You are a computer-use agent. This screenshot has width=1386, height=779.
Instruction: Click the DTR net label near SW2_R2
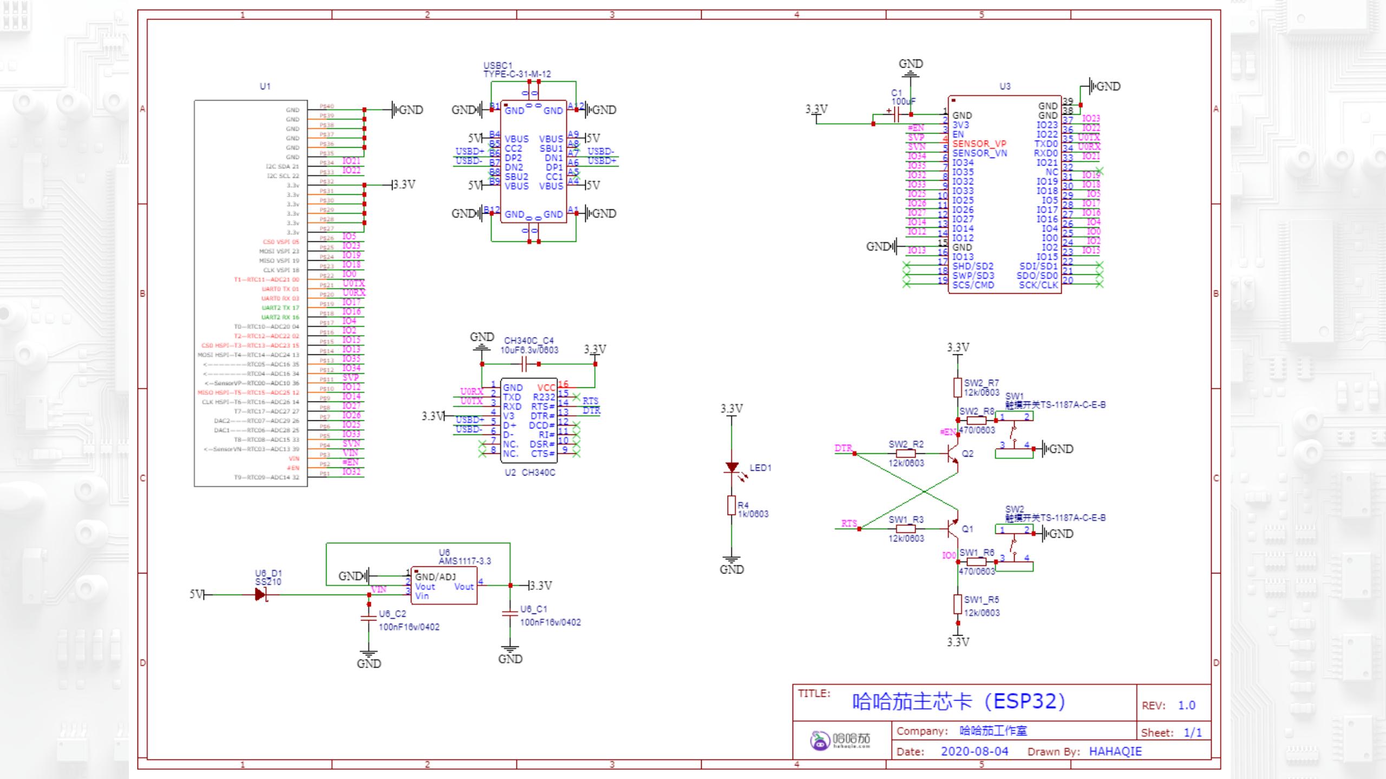[x=843, y=448]
